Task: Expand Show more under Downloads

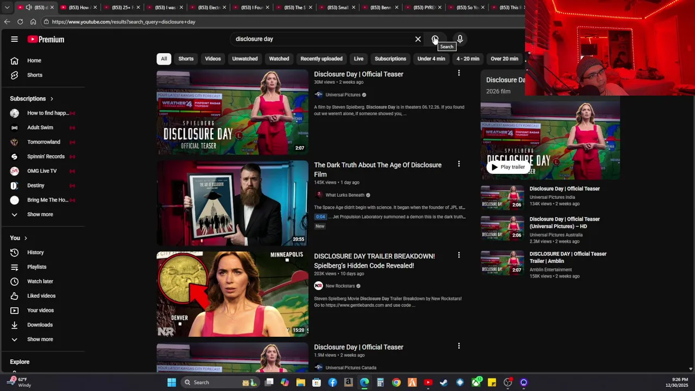Action: (x=42, y=339)
